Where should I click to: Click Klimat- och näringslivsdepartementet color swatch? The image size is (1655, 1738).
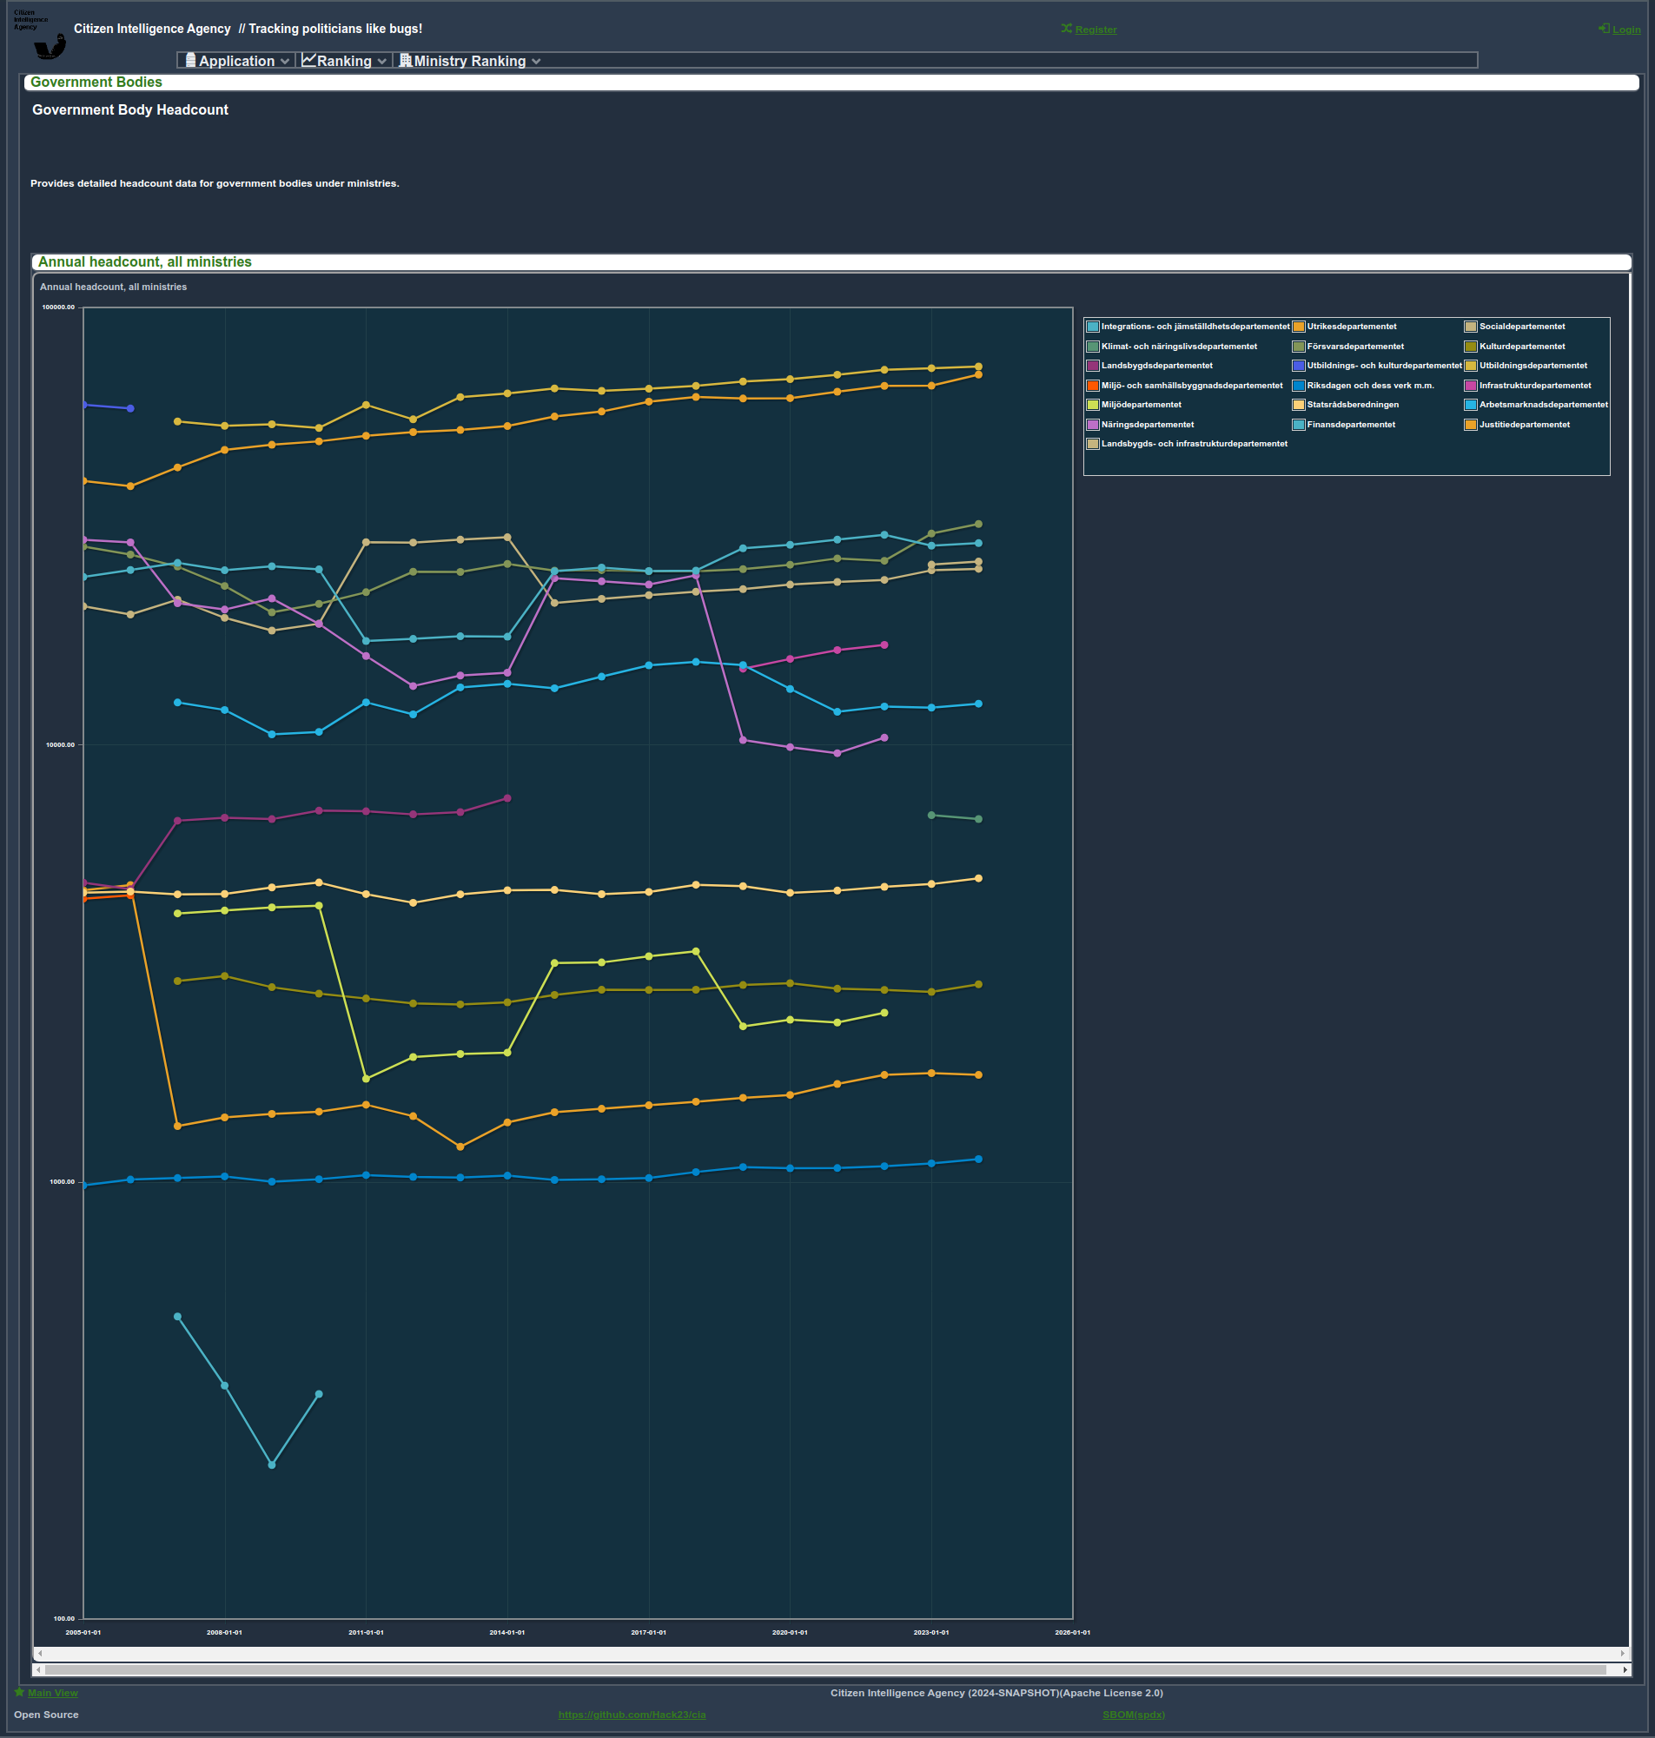point(1093,347)
